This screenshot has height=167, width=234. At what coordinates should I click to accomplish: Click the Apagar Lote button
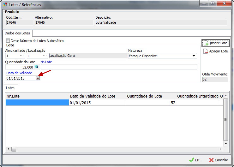[215, 51]
